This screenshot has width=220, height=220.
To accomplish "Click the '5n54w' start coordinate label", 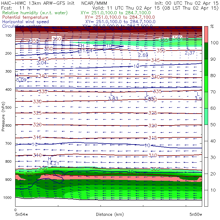I will (x=22, y=214).
